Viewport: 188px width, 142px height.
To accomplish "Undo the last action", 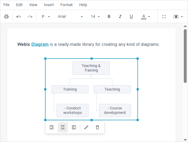I will (x=19, y=17).
